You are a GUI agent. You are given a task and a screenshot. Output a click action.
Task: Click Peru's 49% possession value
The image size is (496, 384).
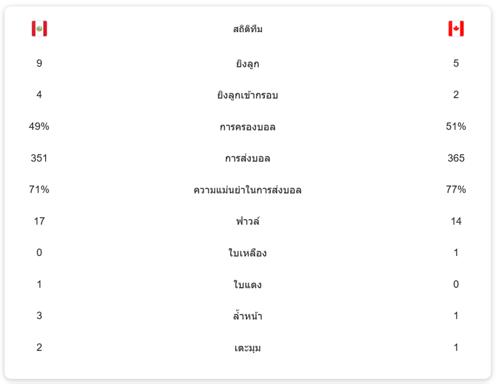coord(39,127)
